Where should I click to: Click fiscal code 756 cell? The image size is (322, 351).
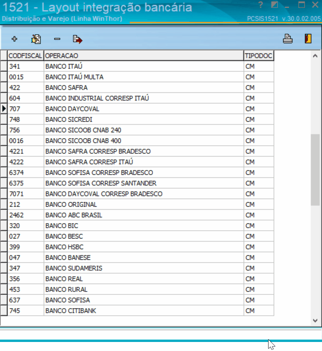[26, 130]
